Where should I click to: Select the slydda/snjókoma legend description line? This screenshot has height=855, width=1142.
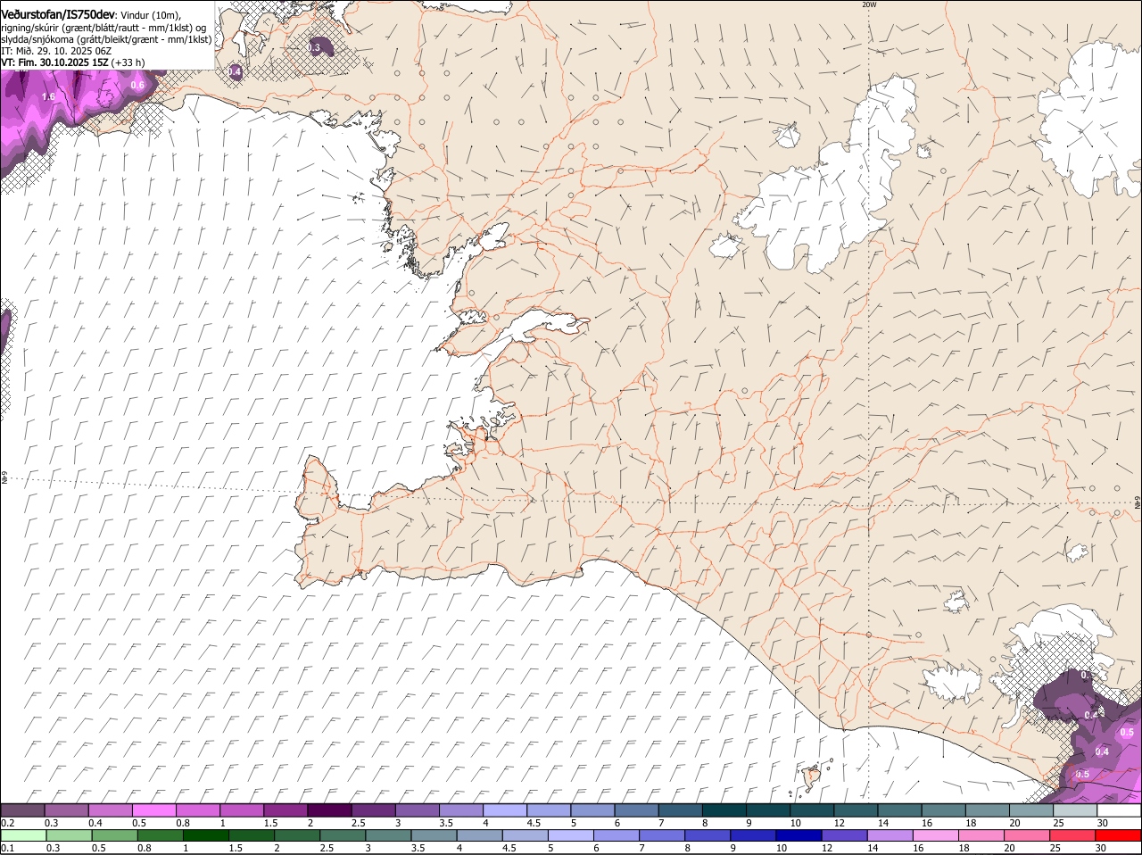click(x=106, y=39)
